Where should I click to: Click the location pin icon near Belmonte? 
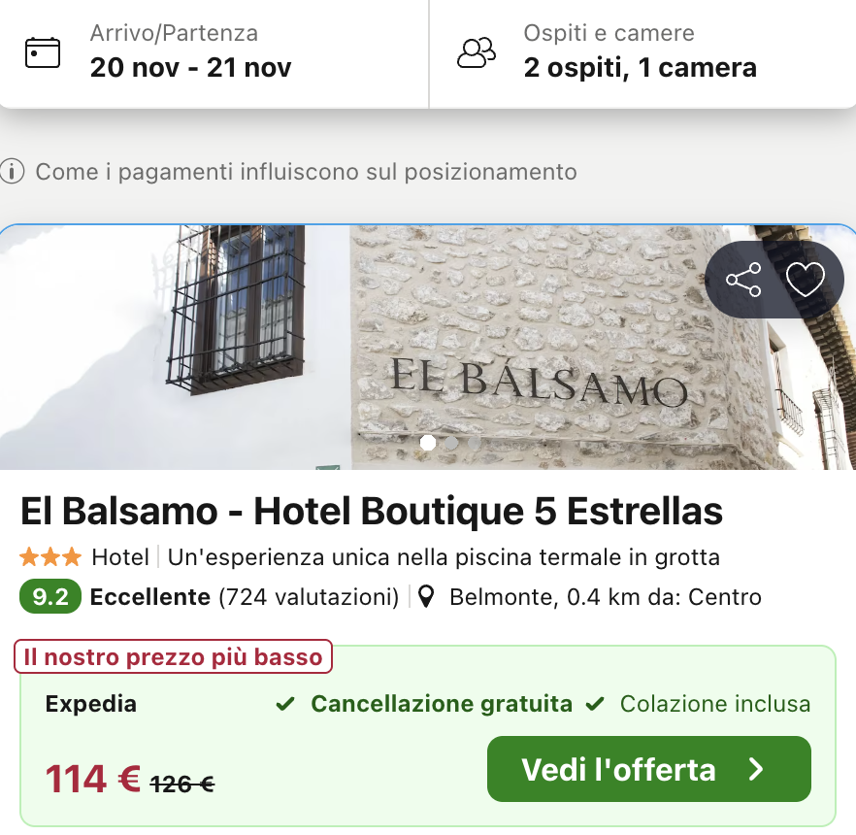pos(428,596)
